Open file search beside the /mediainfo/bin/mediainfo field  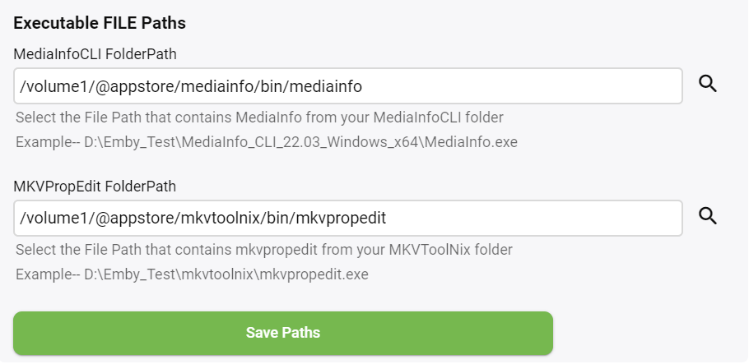click(x=708, y=84)
